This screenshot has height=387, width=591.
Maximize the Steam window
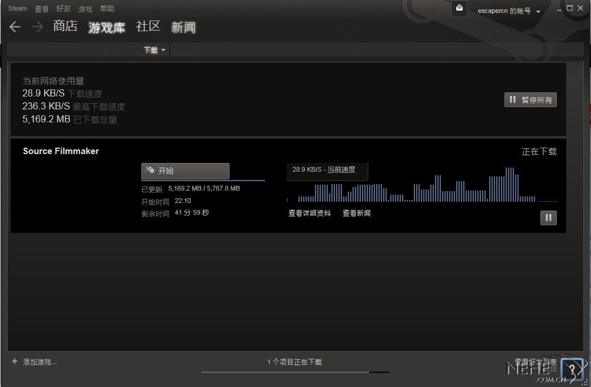click(570, 8)
